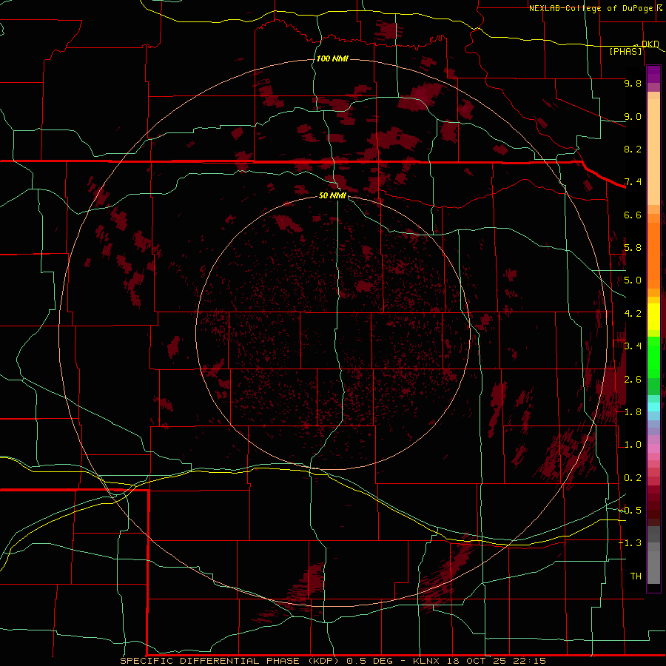Click the 0.2 color scale label
Viewport: 666px width, 666px height.
click(633, 478)
